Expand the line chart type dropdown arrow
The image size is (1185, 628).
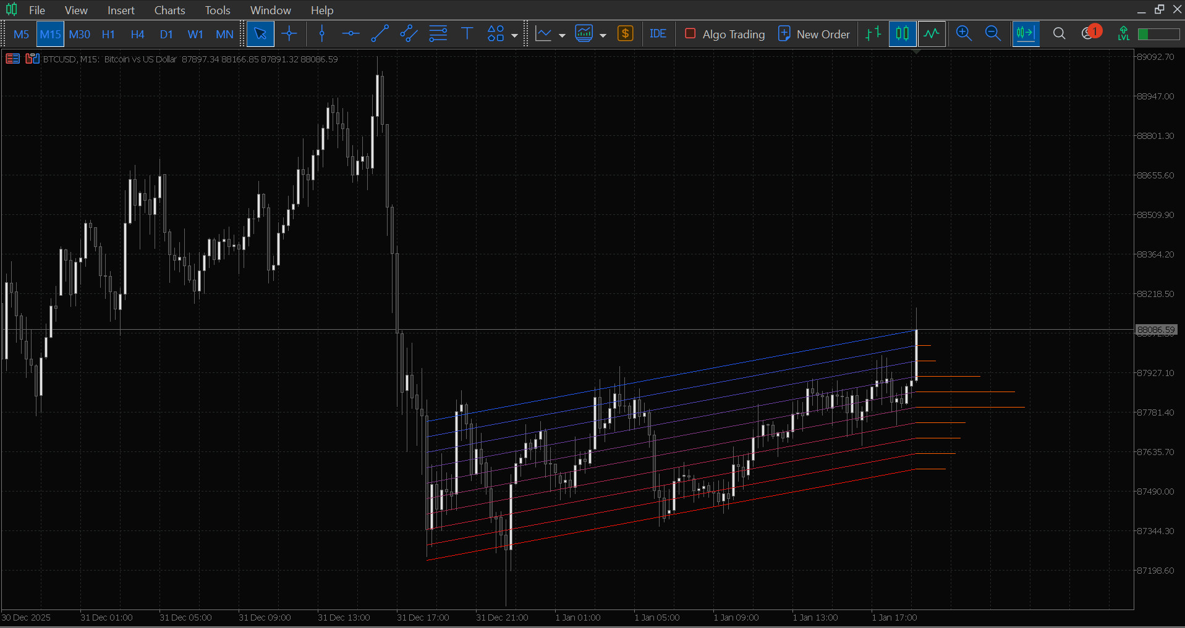tap(562, 35)
